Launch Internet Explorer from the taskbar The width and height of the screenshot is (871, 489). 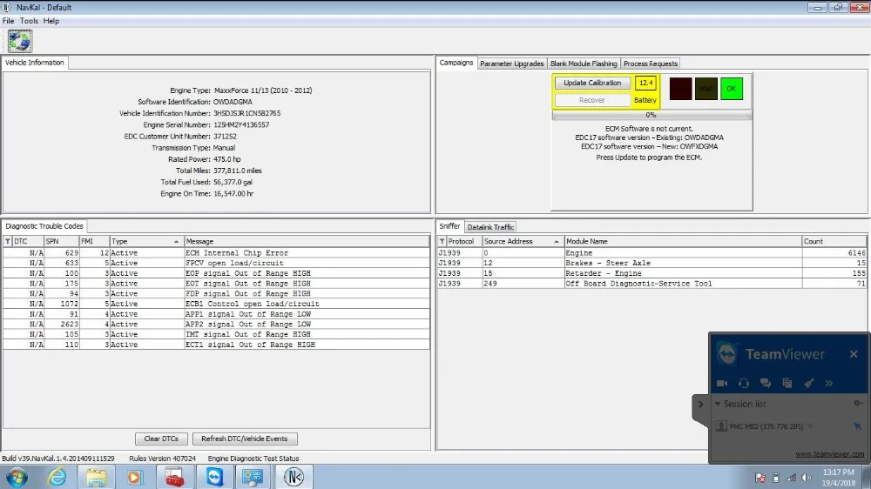coord(57,477)
